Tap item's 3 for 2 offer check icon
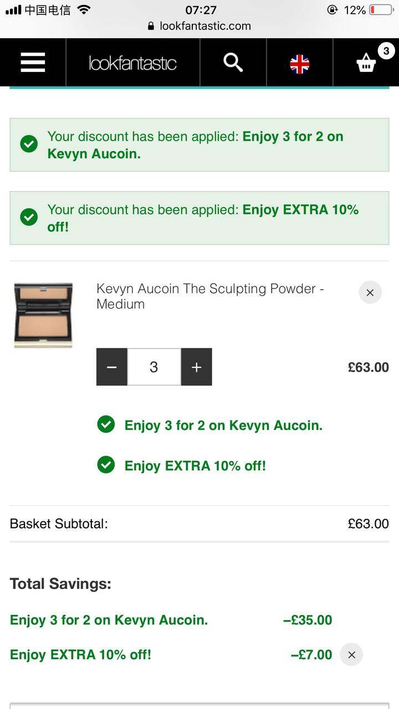This screenshot has height=709, width=399. point(106,425)
